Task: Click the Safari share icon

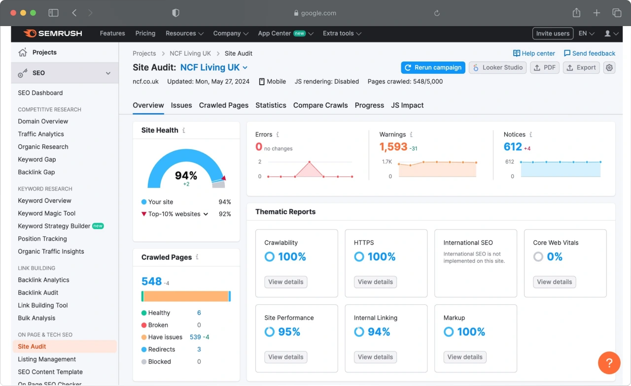Action: coord(576,13)
